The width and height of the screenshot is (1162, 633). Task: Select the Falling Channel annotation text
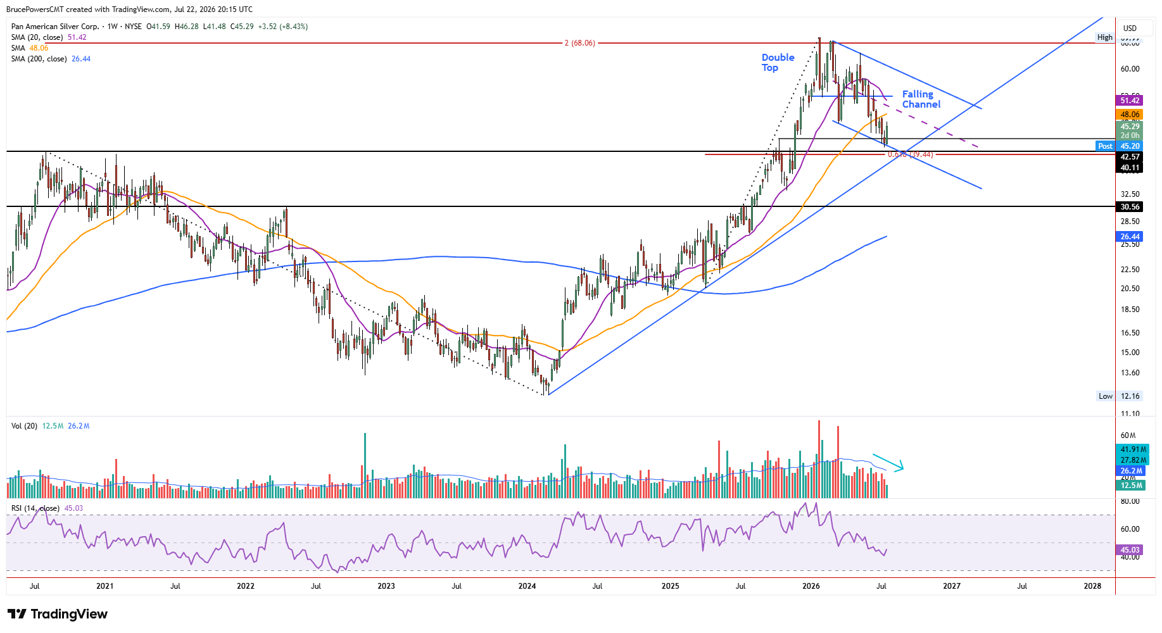(x=921, y=99)
